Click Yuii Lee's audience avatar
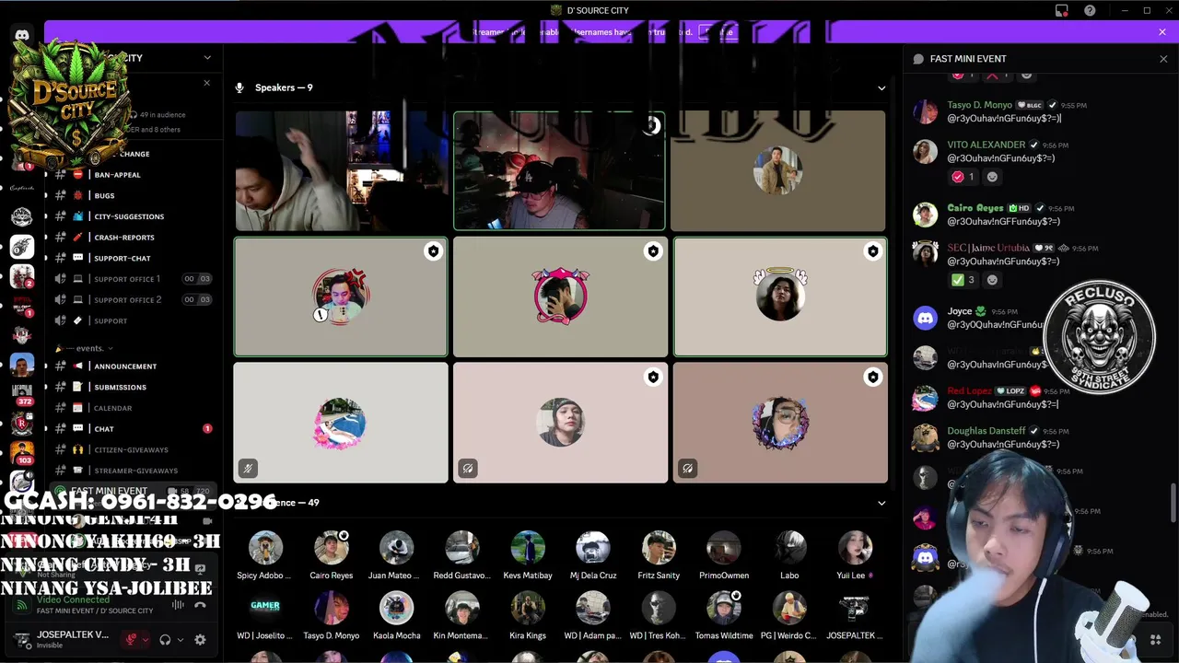This screenshot has width=1179, height=663. tap(855, 548)
